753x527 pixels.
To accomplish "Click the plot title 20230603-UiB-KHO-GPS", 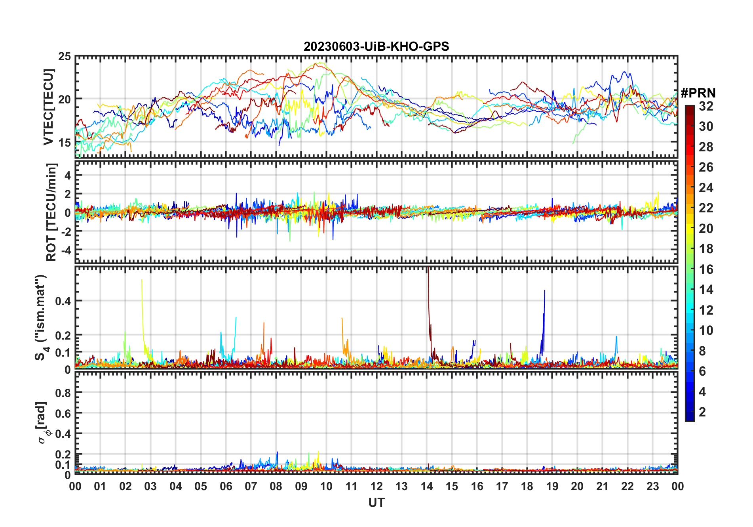I will coord(376,46).
